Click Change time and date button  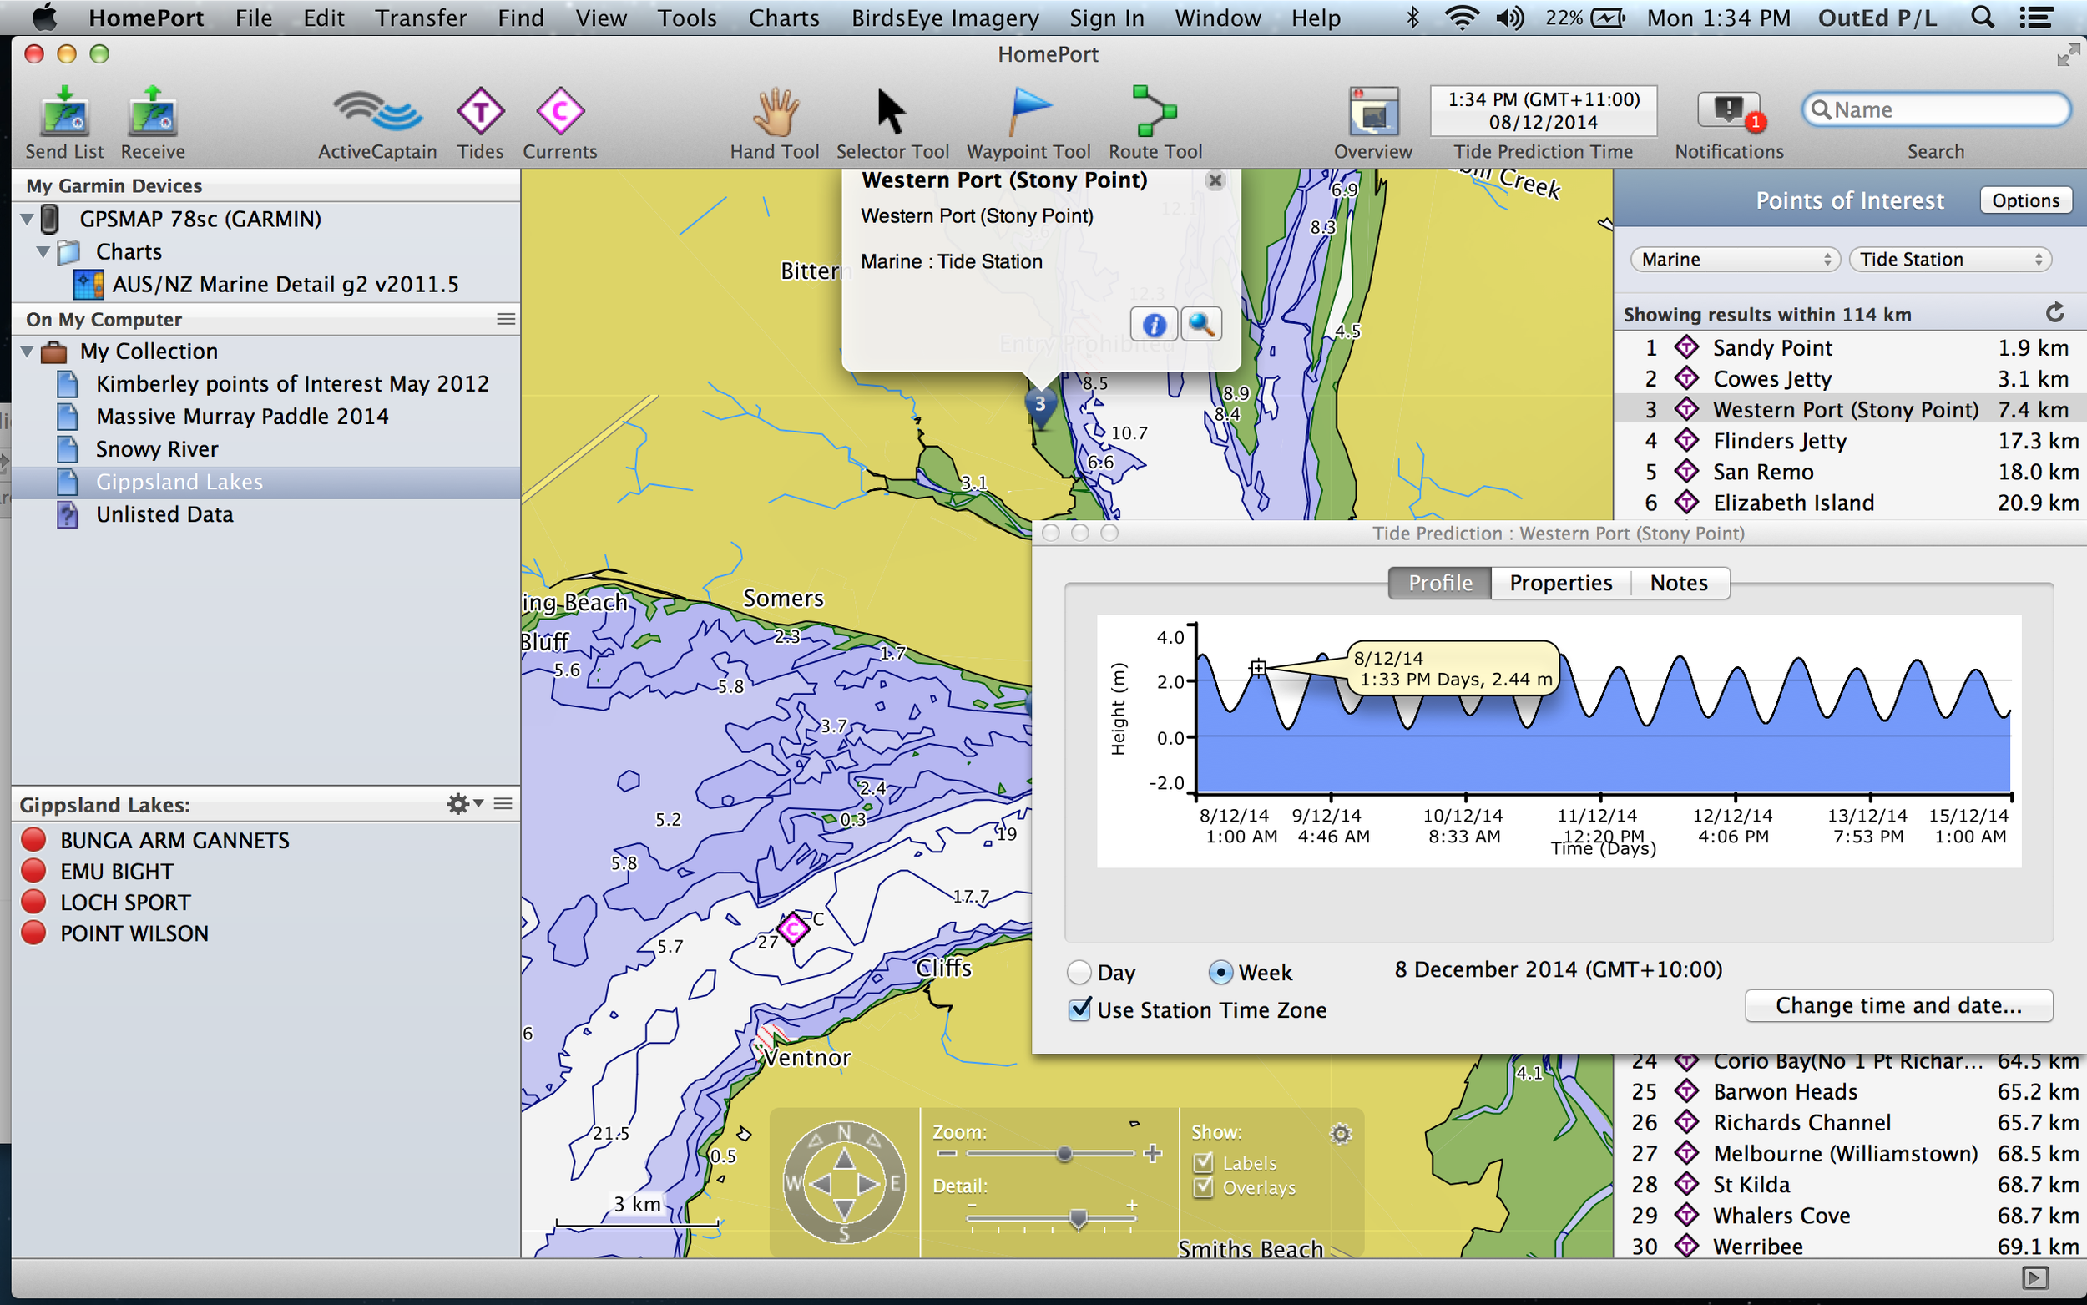click(1898, 1006)
